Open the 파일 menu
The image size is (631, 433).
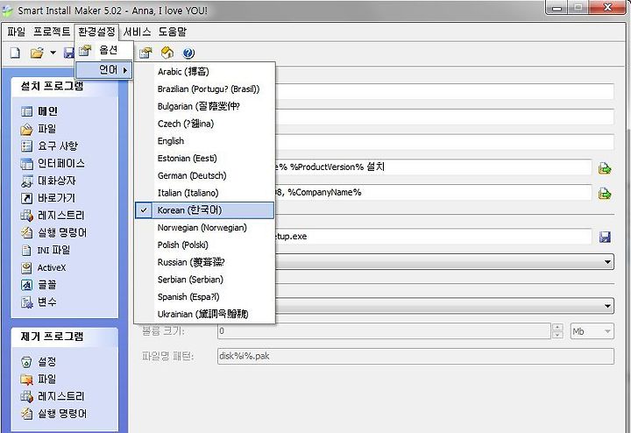[x=17, y=32]
